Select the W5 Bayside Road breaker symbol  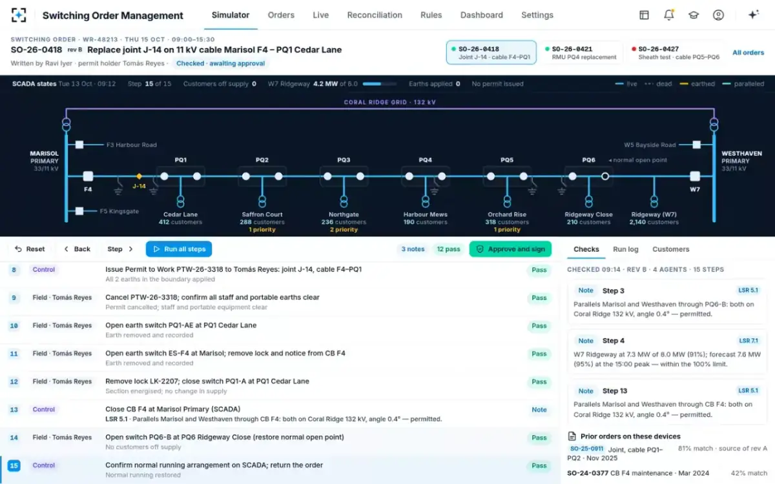click(696, 145)
